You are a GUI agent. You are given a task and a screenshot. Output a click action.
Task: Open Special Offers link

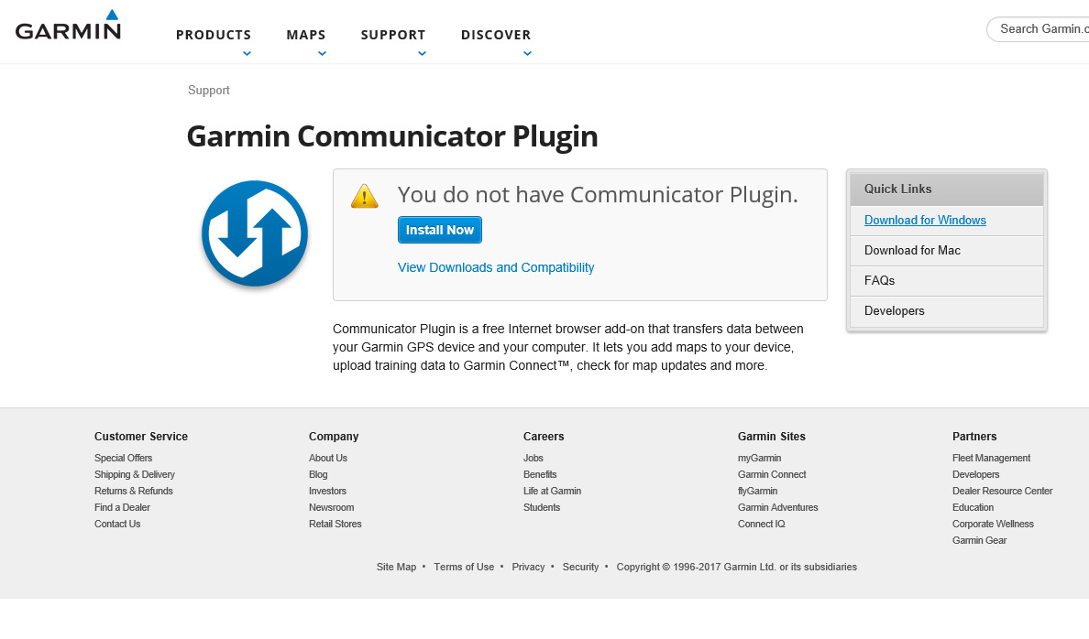coord(123,458)
